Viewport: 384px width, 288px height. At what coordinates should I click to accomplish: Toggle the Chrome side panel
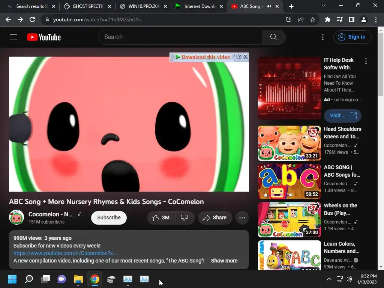click(x=352, y=19)
